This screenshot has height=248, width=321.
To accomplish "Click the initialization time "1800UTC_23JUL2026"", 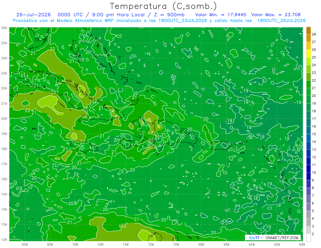I will click(183, 21).
